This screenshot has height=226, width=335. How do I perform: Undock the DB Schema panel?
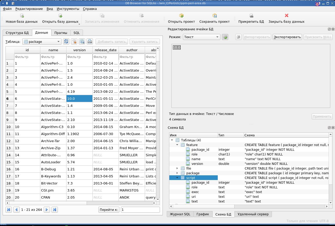(329, 128)
